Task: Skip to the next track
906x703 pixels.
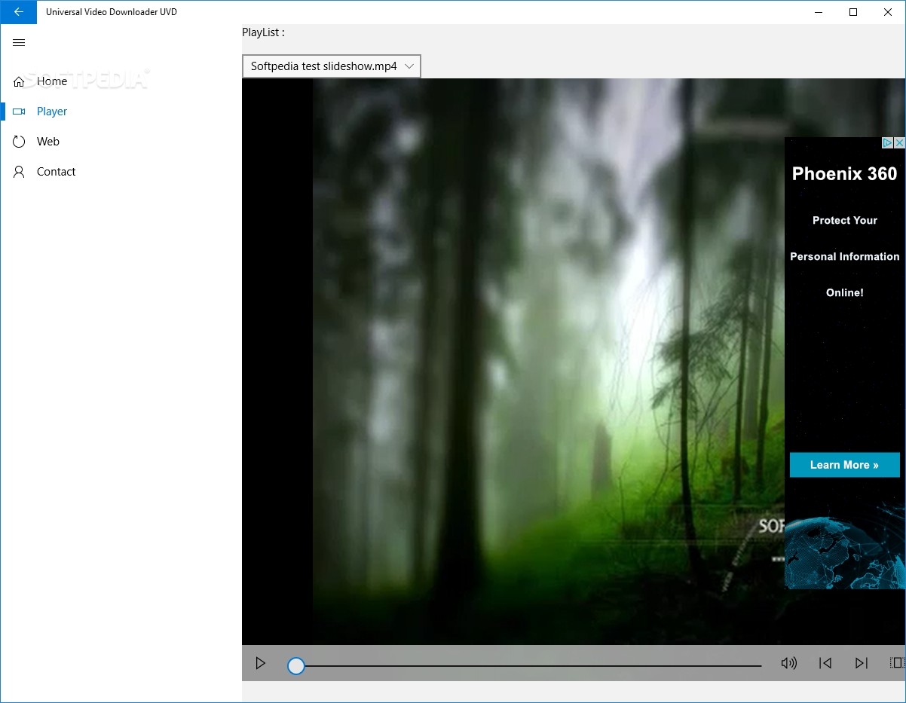Action: point(862,663)
